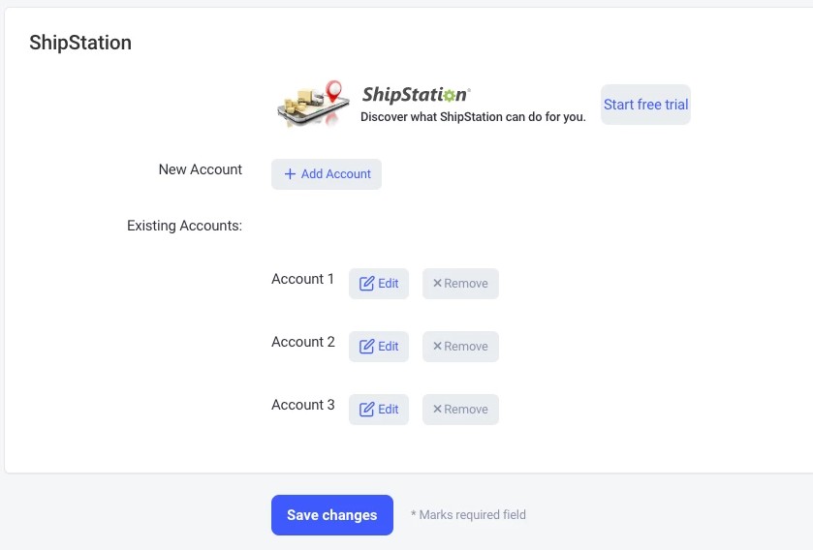Start the ShipStation free trial
Screen dimensions: 813x550
[645, 105]
